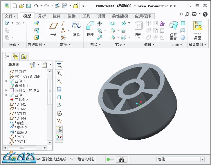Switch to the 分析 ribbon tab
Image resolution: width=211 pixels, height=165 pixels.
[42, 16]
